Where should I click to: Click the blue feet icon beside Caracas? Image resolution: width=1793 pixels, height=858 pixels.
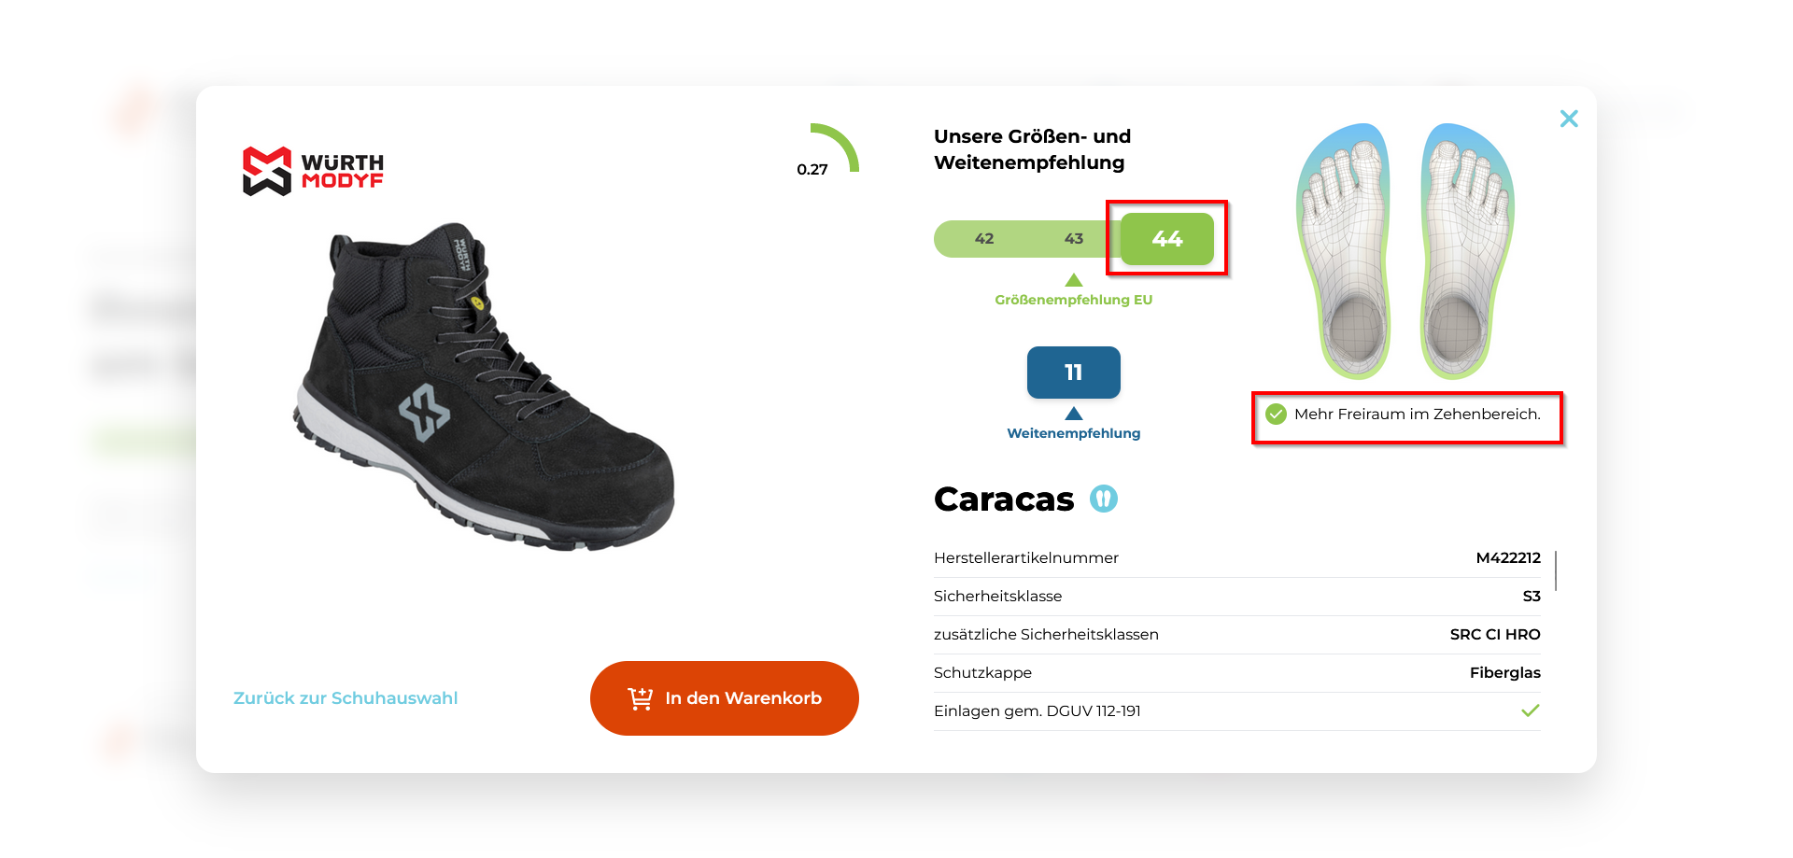tap(1104, 499)
